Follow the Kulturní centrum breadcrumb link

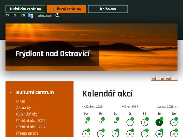[164, 79]
